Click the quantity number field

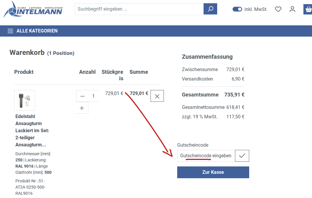click(x=93, y=96)
